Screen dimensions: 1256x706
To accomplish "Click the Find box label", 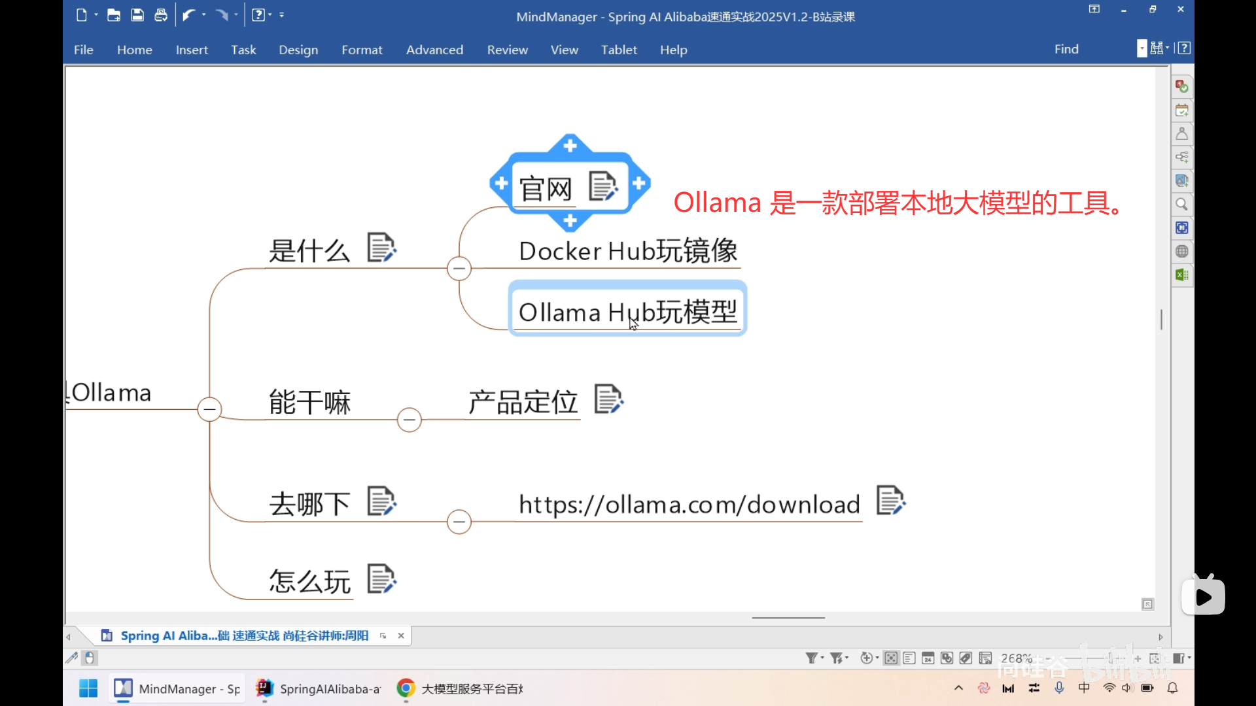I will tap(1066, 49).
